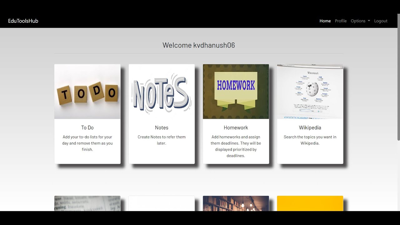Click the HOMEWORK banner image
This screenshot has width=400, height=225.
[x=236, y=92]
